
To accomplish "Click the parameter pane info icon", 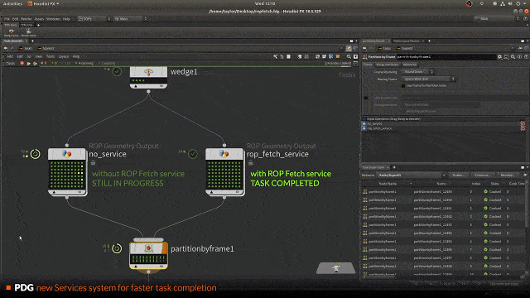I will [519, 57].
